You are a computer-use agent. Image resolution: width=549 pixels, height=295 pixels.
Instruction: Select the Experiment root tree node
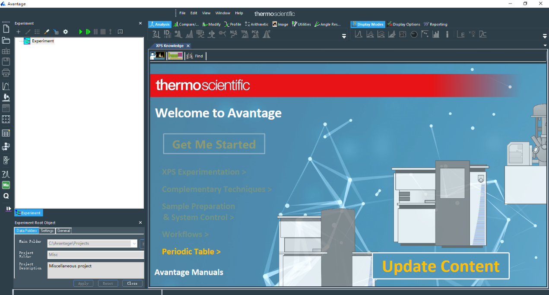pos(43,41)
